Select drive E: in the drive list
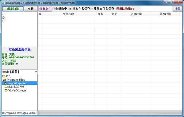This screenshot has height=117, width=184. 4,21
